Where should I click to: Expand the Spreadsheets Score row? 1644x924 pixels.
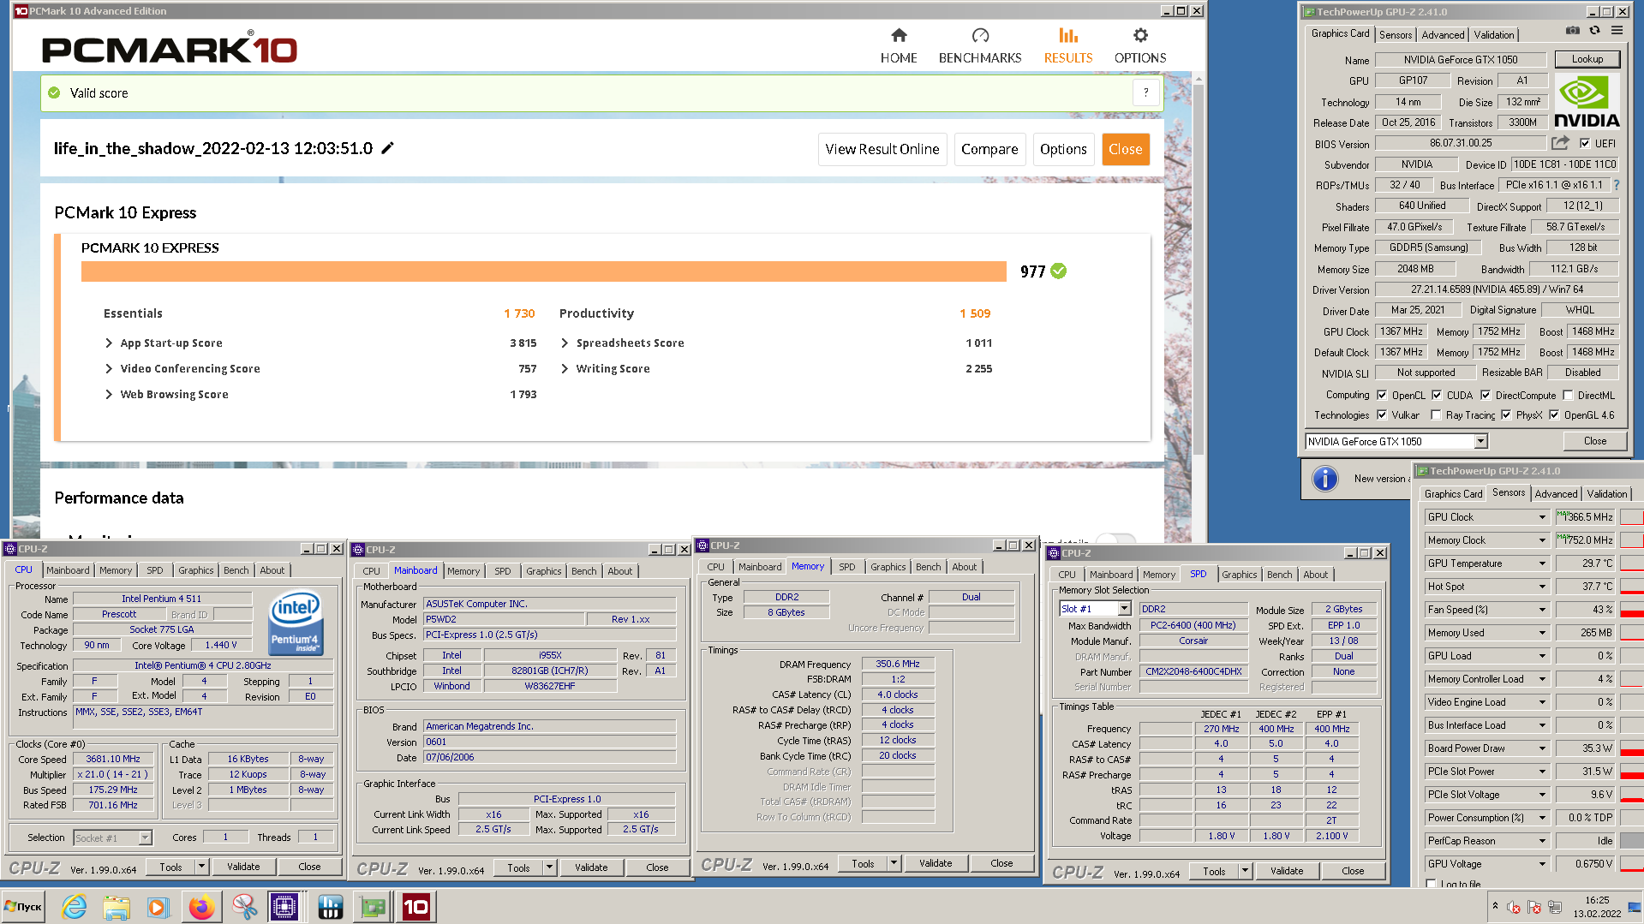coord(565,343)
